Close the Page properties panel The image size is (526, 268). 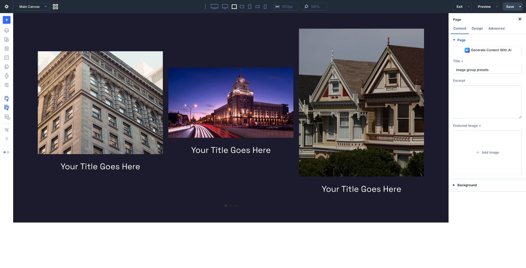[520, 19]
